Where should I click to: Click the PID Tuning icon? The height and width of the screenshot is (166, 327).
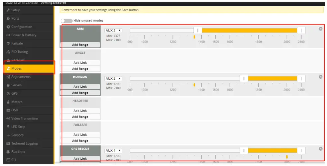pos(8,52)
